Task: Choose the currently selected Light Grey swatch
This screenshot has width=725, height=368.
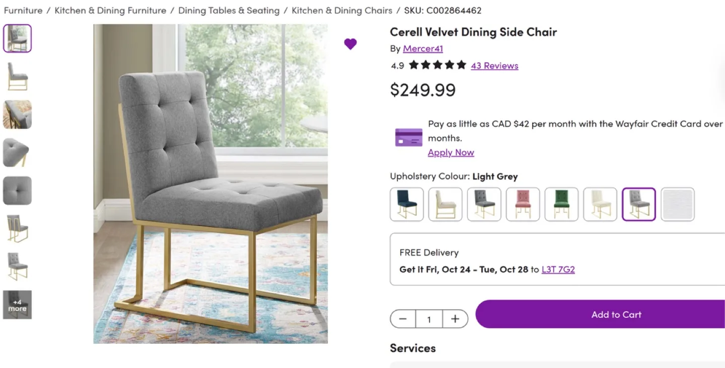Action: pos(638,204)
